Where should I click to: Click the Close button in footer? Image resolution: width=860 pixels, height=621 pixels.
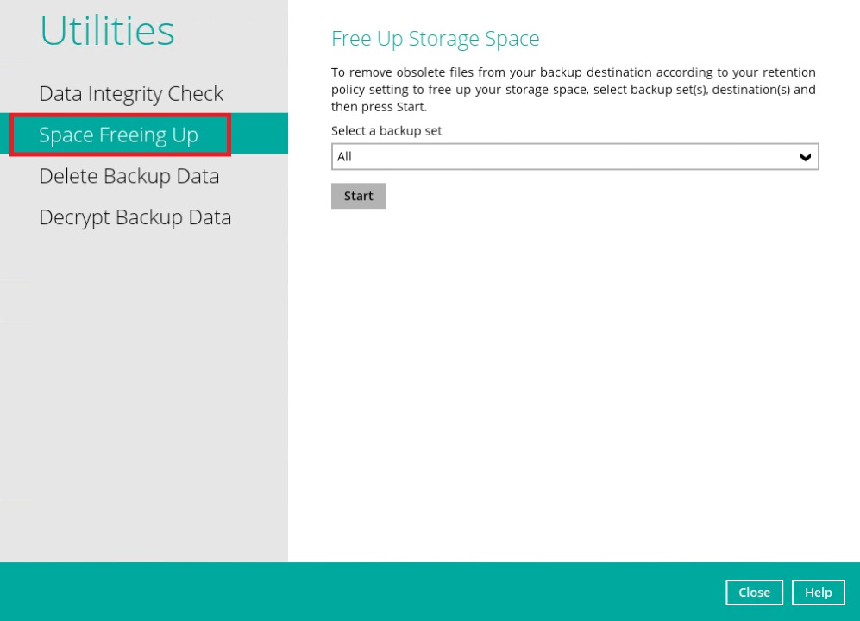(754, 593)
